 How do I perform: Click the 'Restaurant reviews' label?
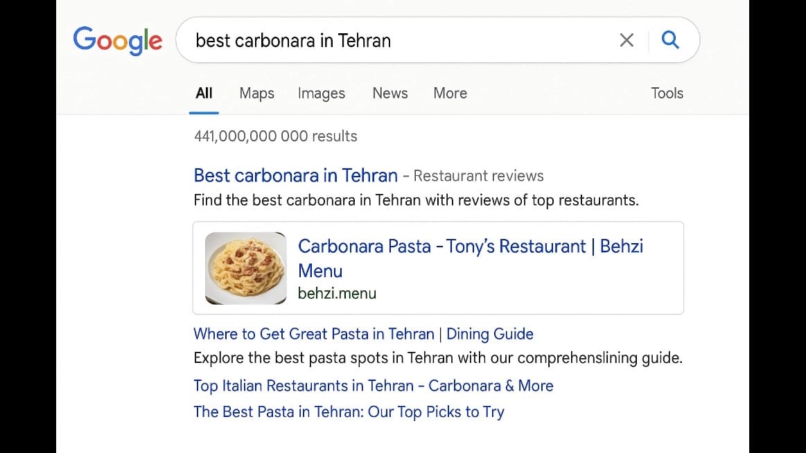tap(479, 176)
